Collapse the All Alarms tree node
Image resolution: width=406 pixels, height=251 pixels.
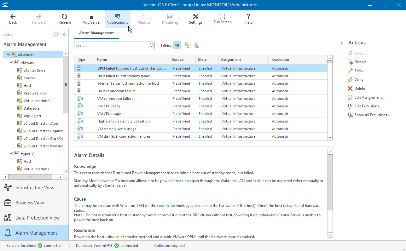[x=8, y=54]
